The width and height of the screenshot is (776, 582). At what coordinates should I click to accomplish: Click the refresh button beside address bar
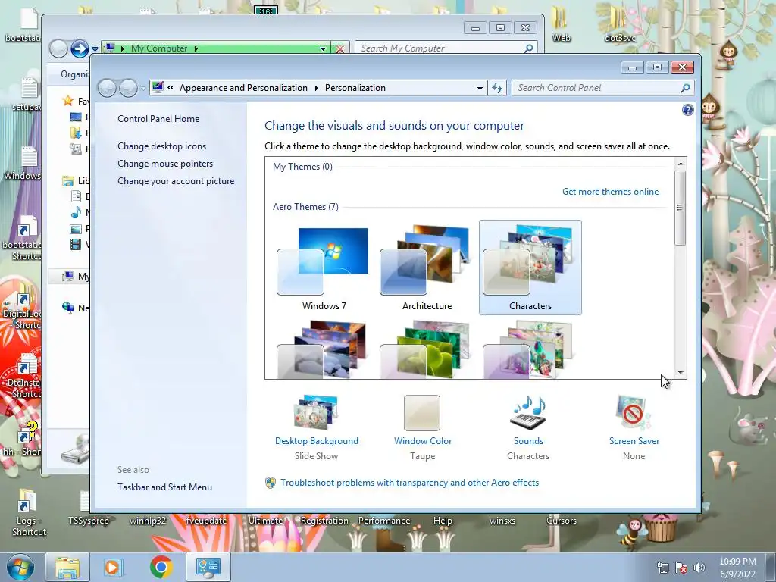[x=497, y=88]
